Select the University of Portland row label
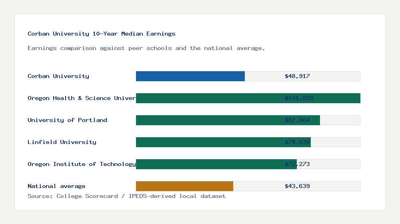The width and height of the screenshot is (400, 224). point(67,120)
